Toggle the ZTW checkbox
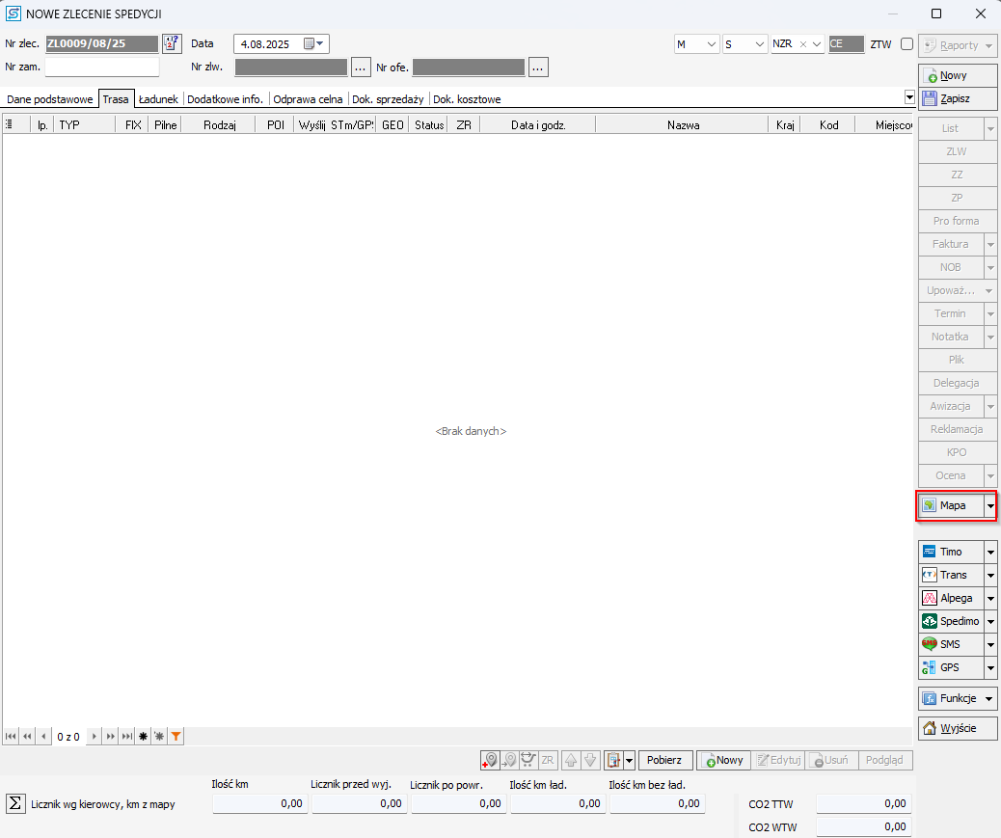 coord(906,44)
